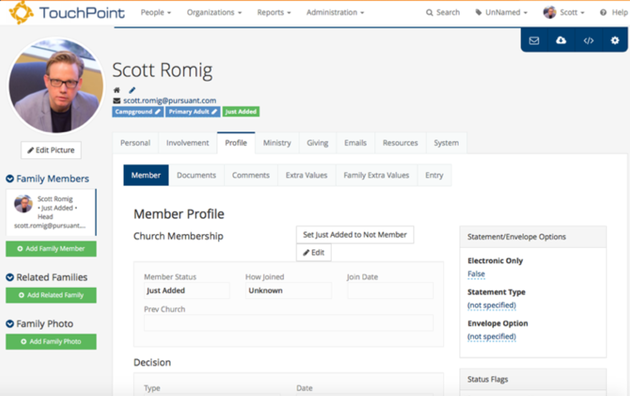Click the house icon under Scott Romig's name

pyautogui.click(x=116, y=90)
